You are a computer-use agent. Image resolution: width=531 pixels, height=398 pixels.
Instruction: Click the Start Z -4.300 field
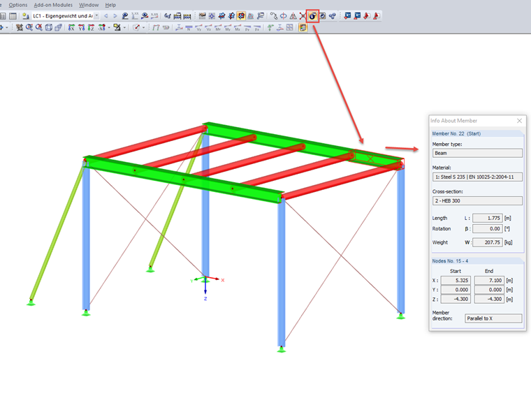456,299
